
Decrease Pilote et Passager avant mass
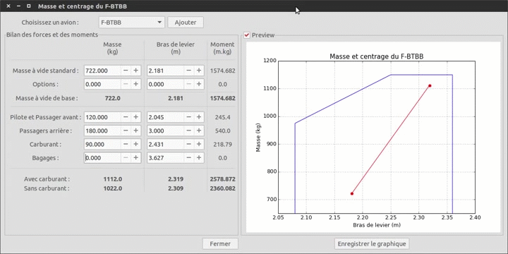126,117
